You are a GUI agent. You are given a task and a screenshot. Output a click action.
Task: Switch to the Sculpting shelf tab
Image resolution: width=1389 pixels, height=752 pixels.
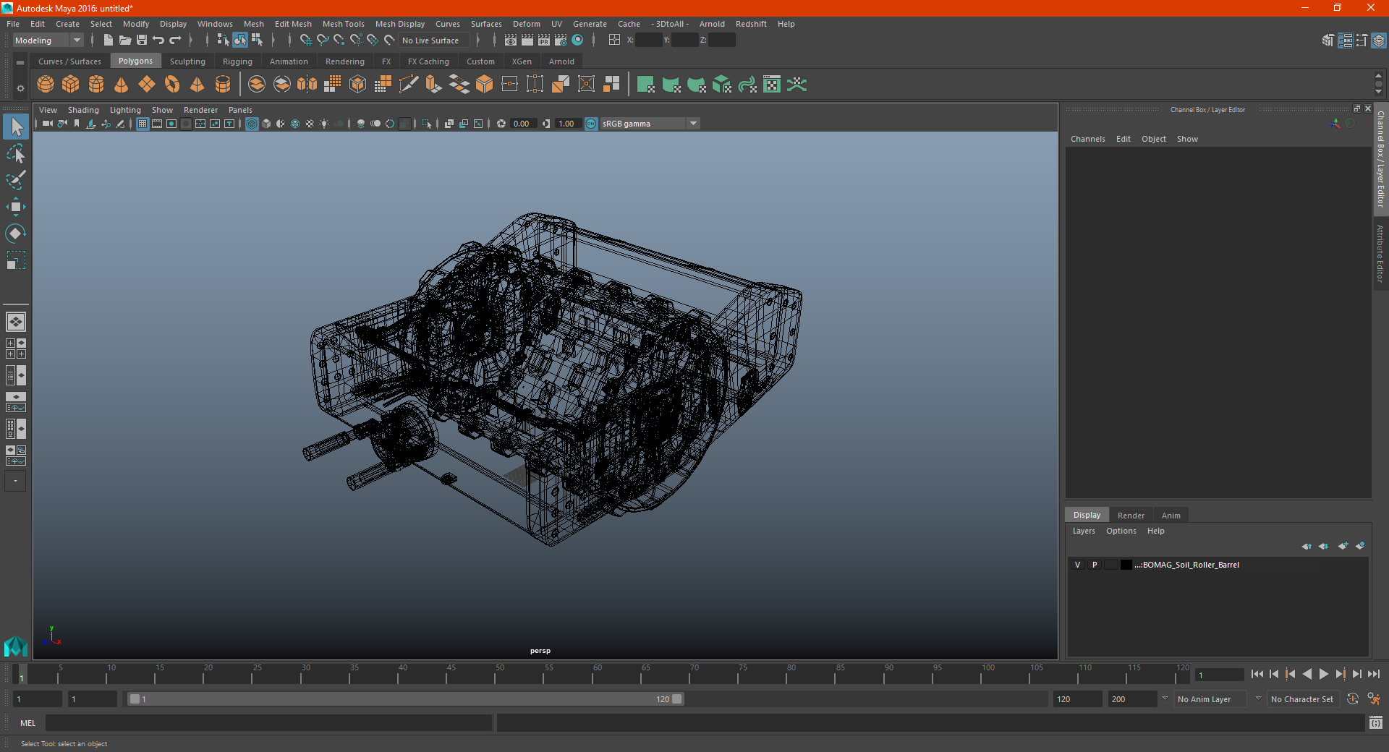[x=187, y=61]
